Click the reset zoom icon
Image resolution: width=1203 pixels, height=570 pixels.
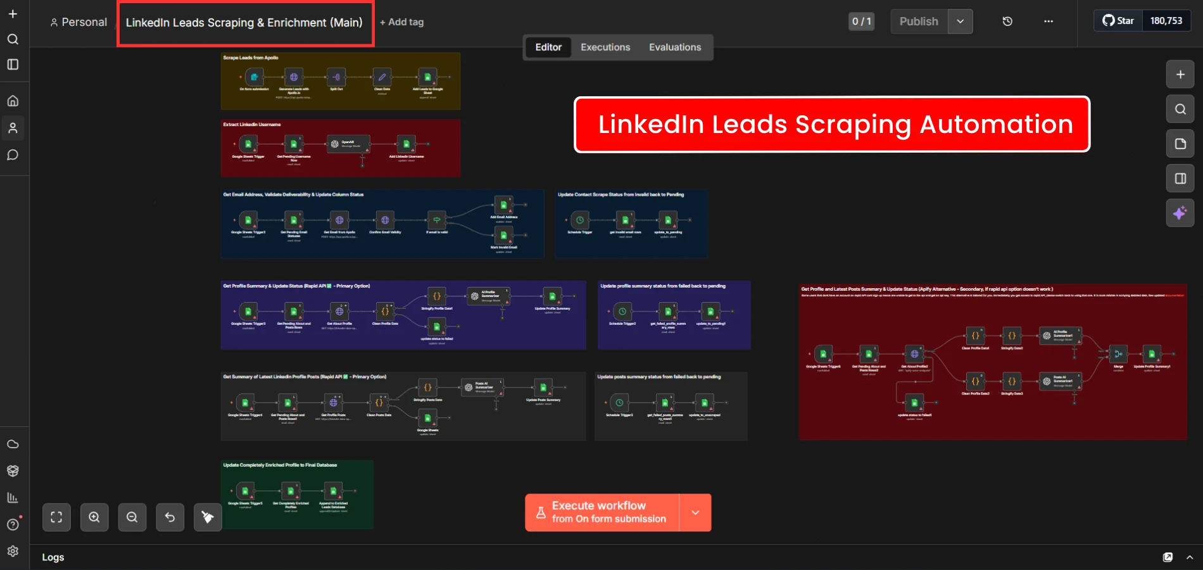point(170,517)
